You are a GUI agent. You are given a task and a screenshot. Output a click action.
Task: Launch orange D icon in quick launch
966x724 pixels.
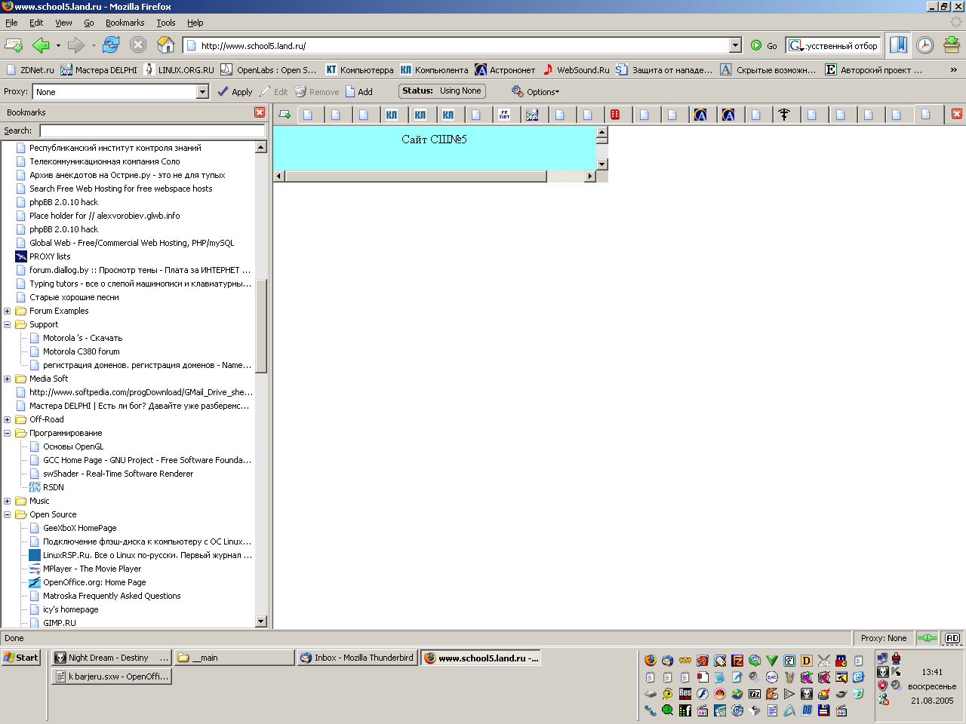click(807, 661)
